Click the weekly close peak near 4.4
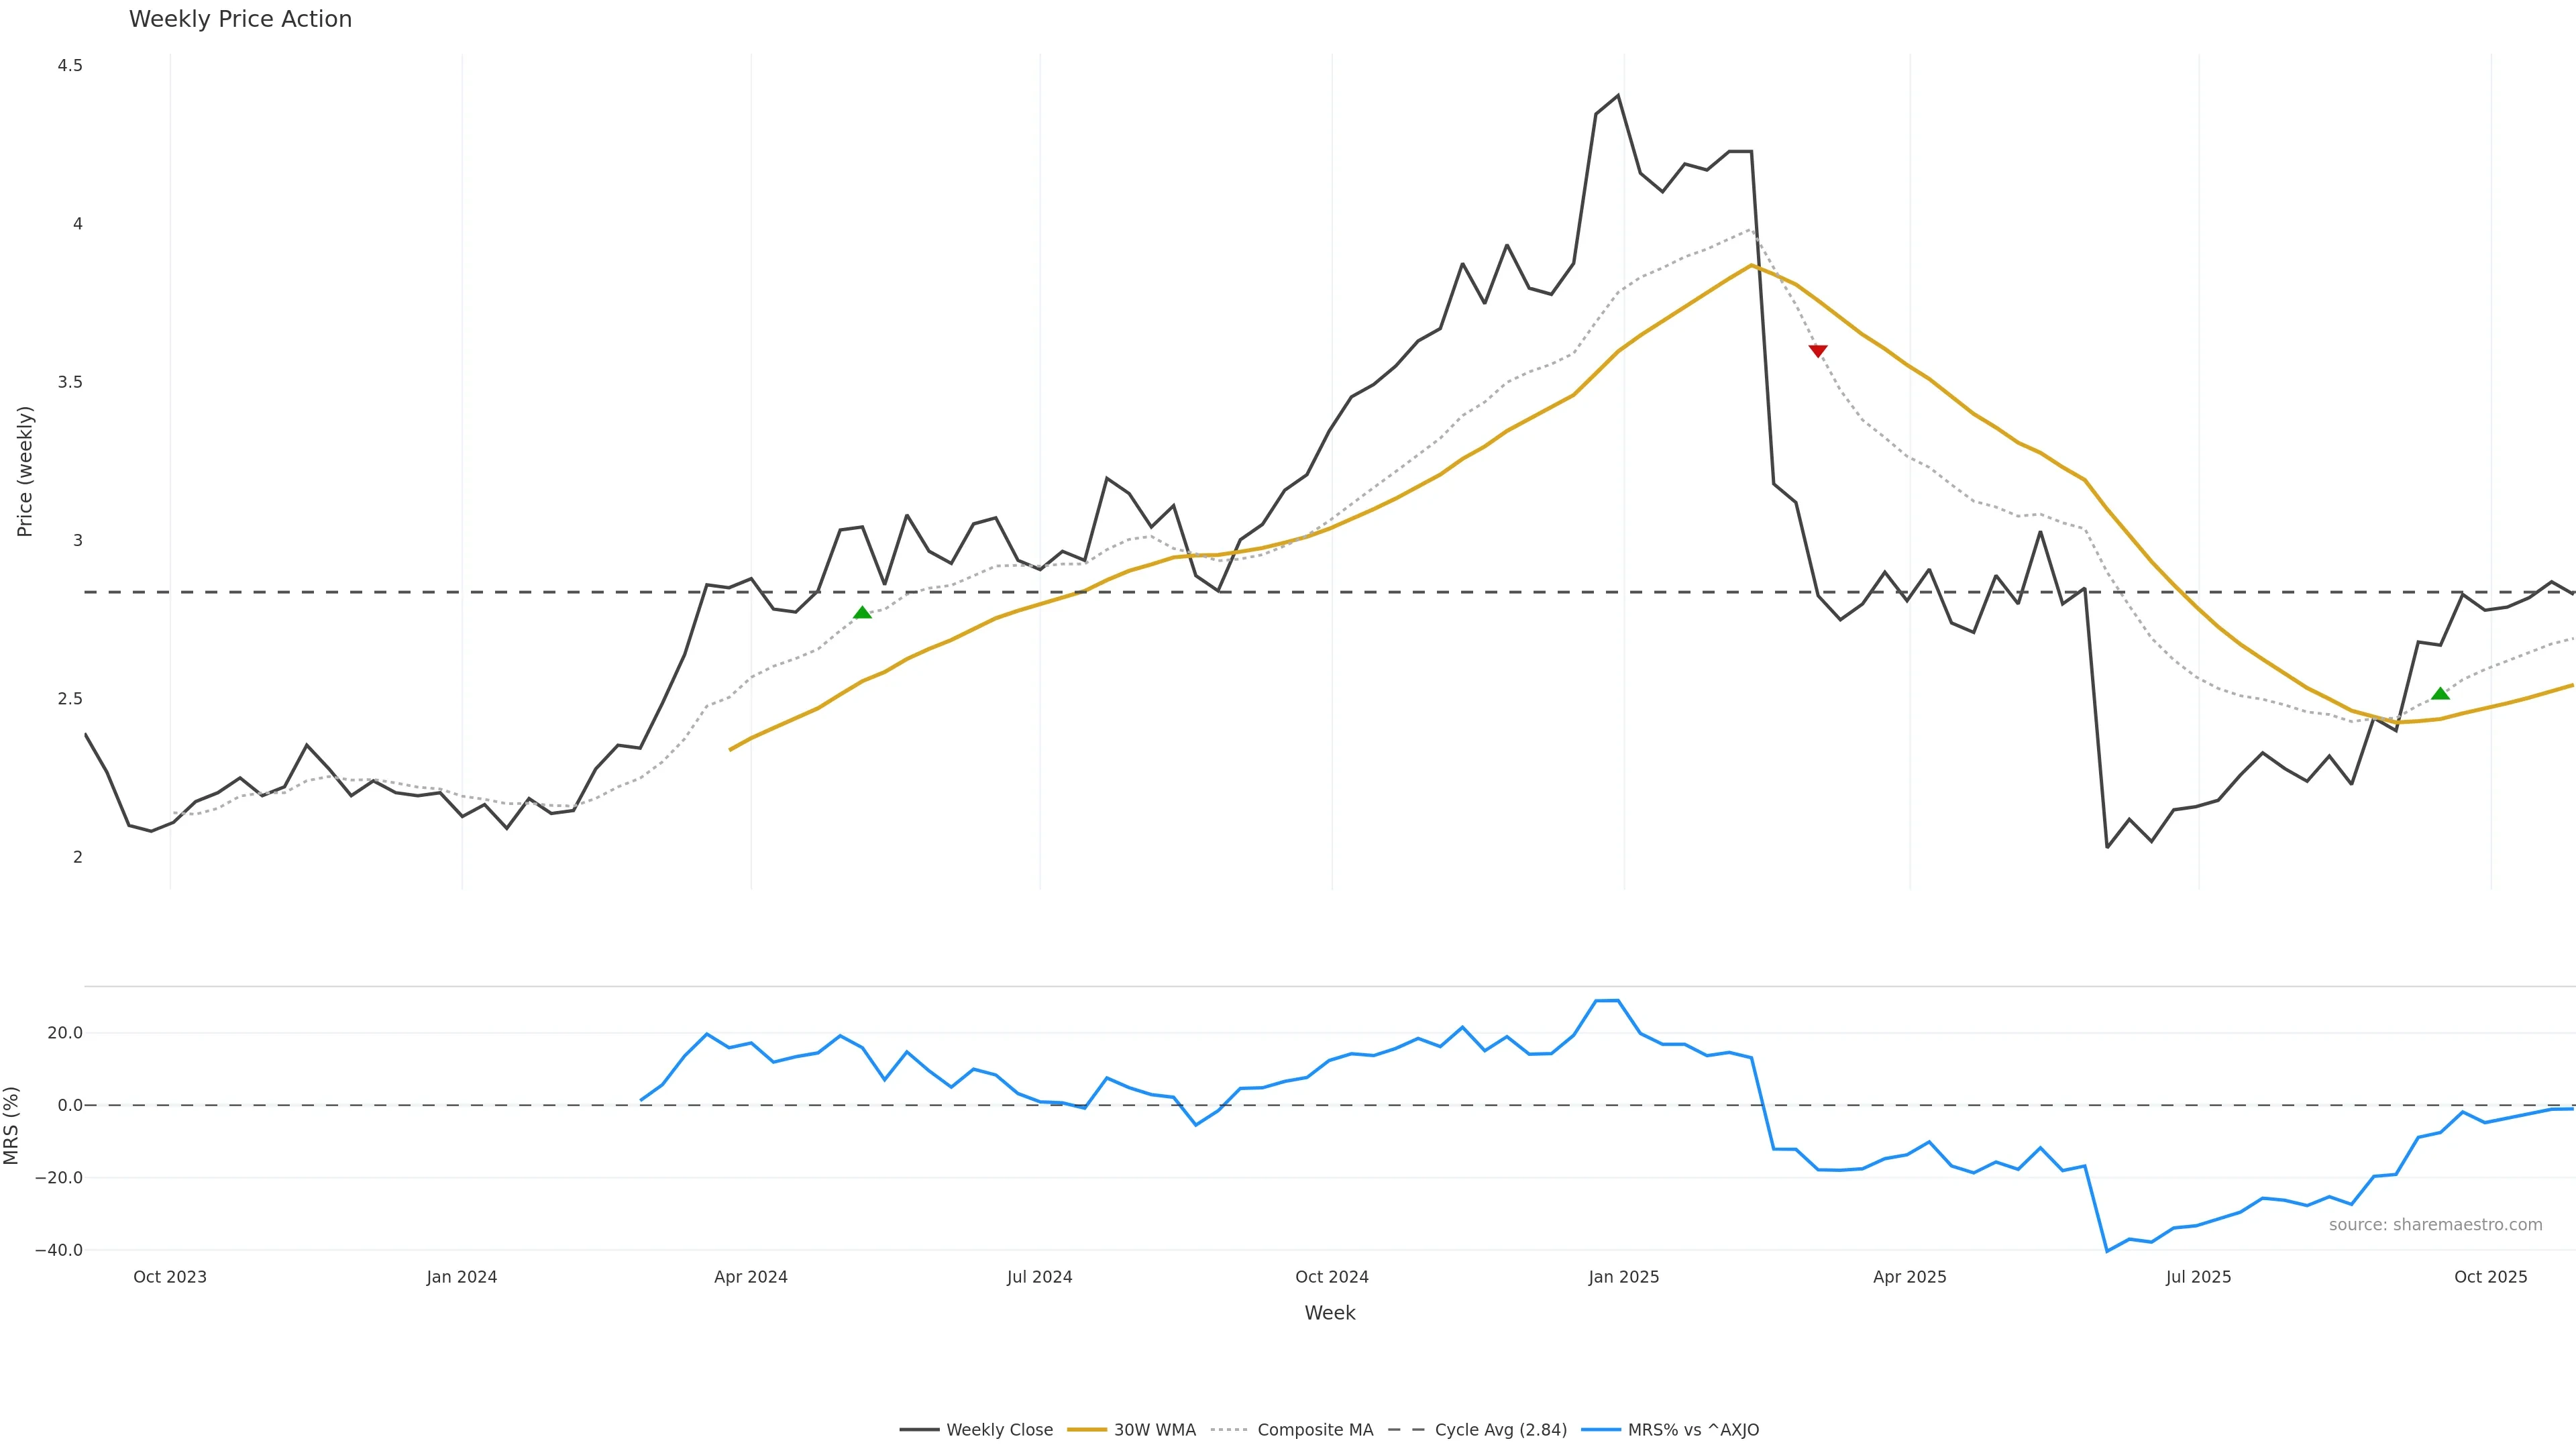Screen dimensions: 2576x1449 tap(1618, 96)
